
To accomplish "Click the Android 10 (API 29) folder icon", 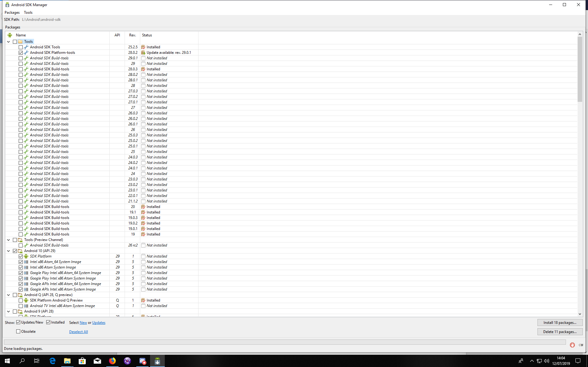I will tap(20, 251).
